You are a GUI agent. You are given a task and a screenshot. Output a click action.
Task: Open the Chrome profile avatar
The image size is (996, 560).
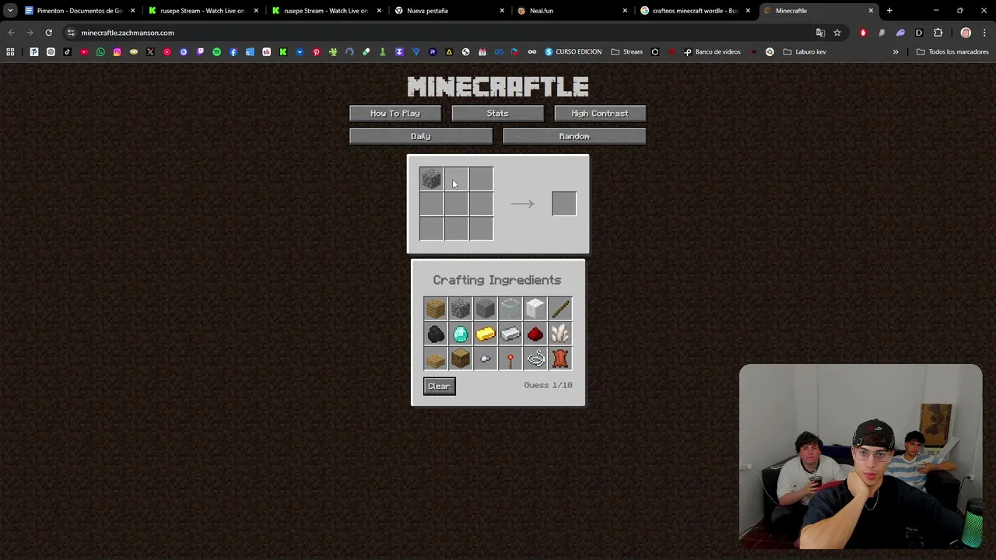click(966, 33)
